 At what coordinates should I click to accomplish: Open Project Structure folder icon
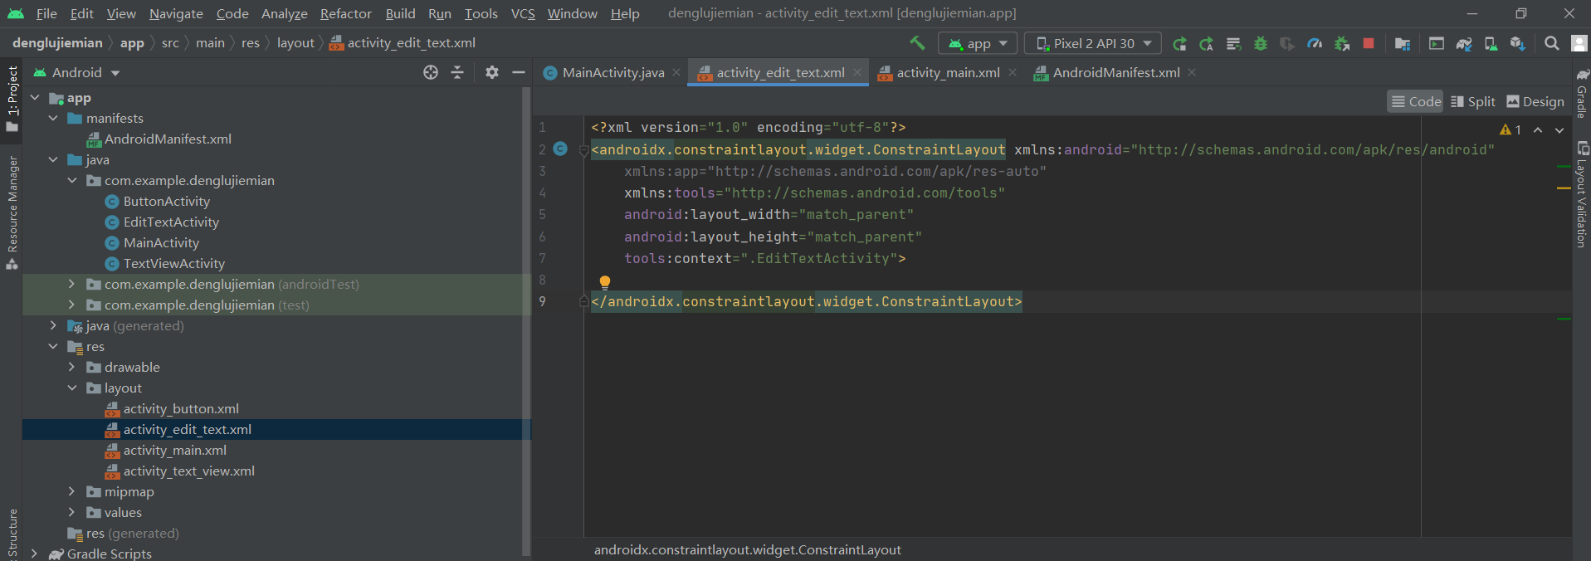(x=1403, y=43)
